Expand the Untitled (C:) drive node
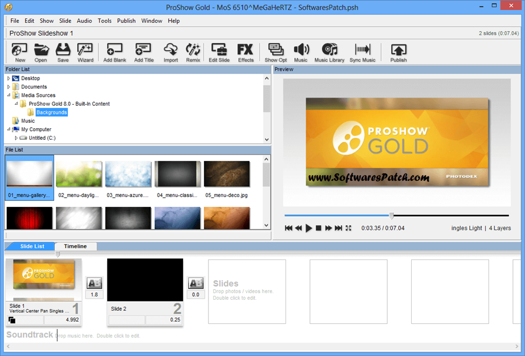The height and width of the screenshot is (356, 525). (x=16, y=138)
